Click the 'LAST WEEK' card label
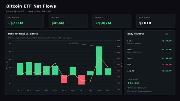The height and width of the screenshot is (101, 180). click(100, 18)
